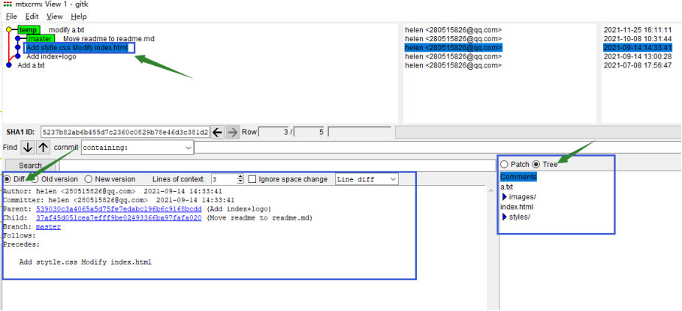This screenshot has width=682, height=311.
Task: Expand the images/ folder
Action: (505, 197)
